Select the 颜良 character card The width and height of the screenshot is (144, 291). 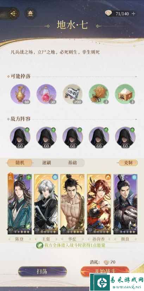(125, 204)
